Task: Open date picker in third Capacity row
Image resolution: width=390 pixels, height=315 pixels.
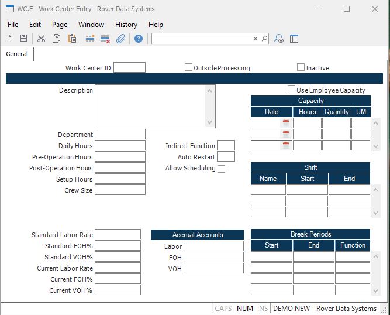Action: click(286, 145)
